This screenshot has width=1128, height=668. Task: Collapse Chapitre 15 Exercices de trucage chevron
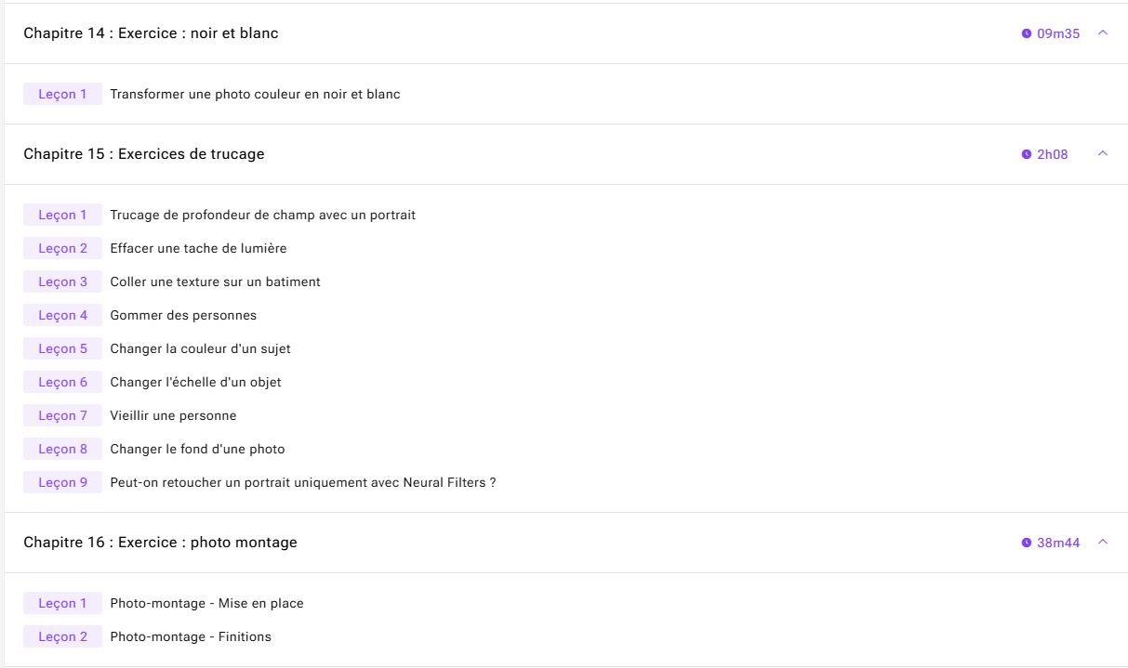tap(1103, 153)
